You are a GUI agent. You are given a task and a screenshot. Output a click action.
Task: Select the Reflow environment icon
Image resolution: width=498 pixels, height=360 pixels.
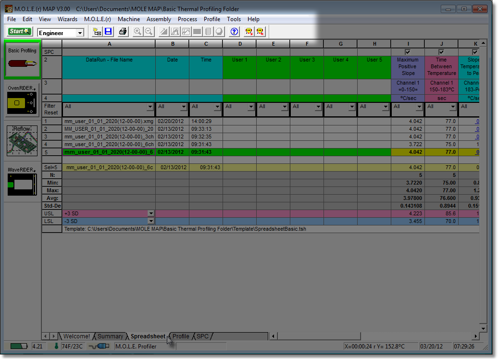pos(22,140)
